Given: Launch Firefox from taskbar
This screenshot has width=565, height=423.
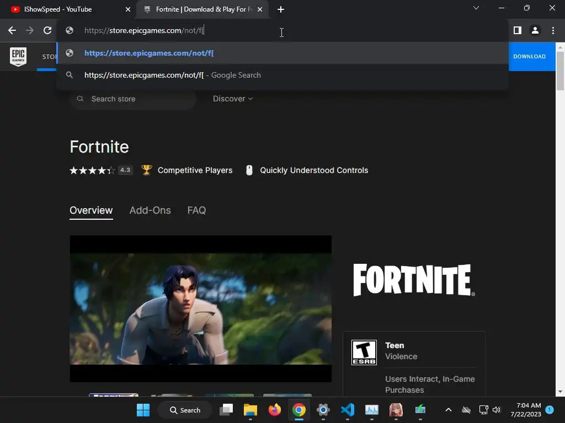Looking at the screenshot, I should (x=275, y=410).
